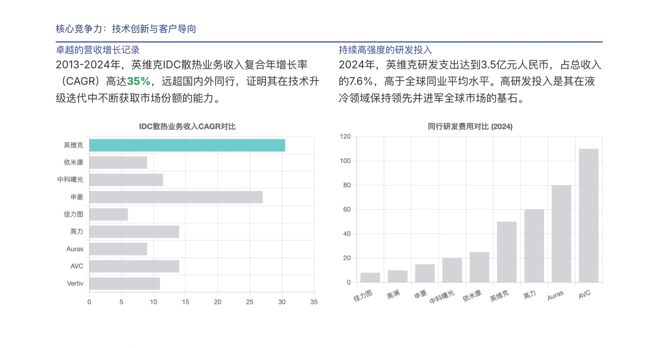The image size is (658, 348).
Task: Click the 中科曙光 bar in CAGR chart
Action: coord(126,180)
